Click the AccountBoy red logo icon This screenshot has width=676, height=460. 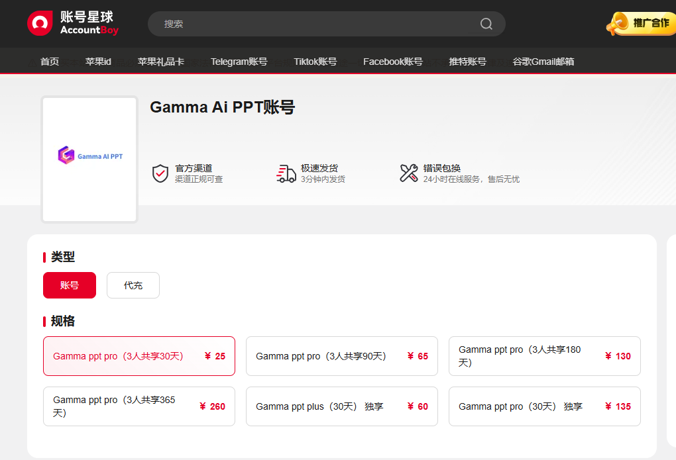[x=40, y=23]
